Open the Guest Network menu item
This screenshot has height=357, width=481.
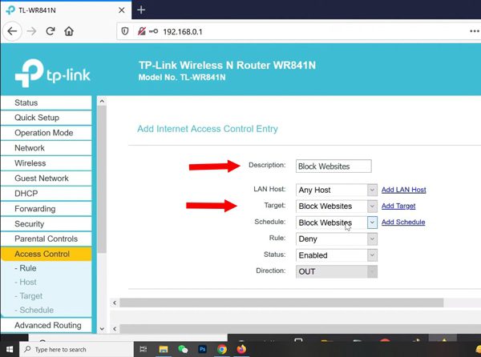pyautogui.click(x=46, y=178)
